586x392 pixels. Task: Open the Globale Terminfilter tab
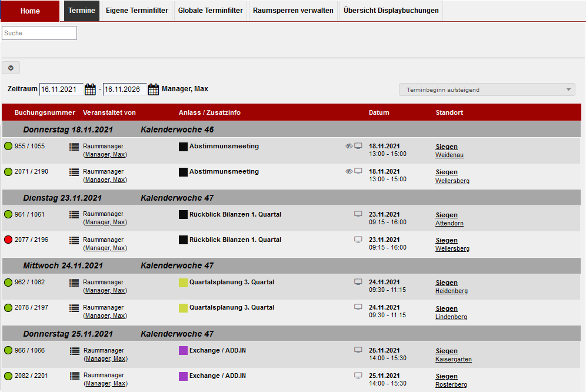tap(211, 11)
